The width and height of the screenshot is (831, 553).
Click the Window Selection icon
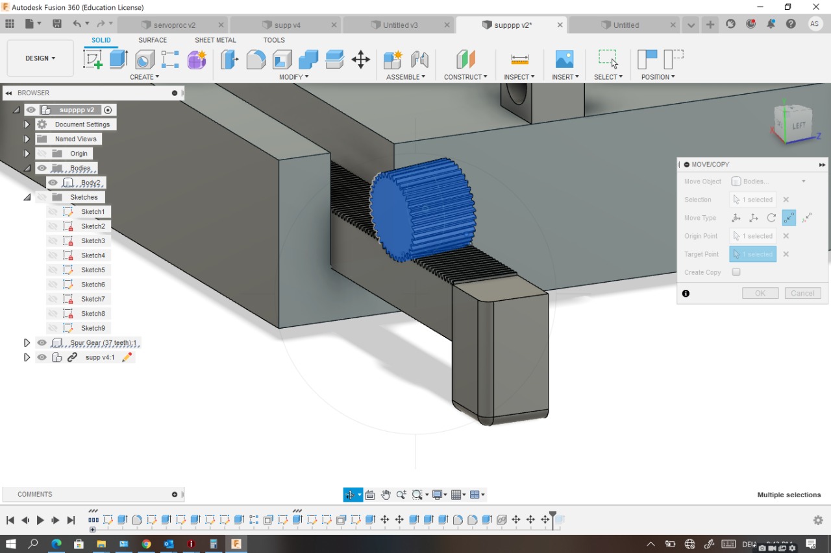click(608, 59)
